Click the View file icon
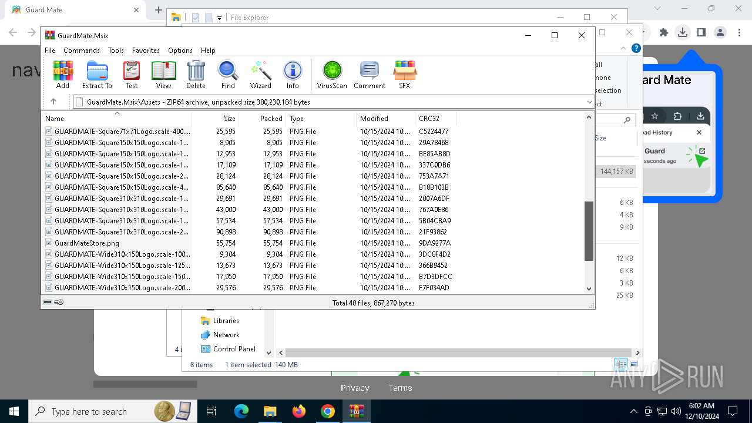The height and width of the screenshot is (423, 752). pos(163,75)
